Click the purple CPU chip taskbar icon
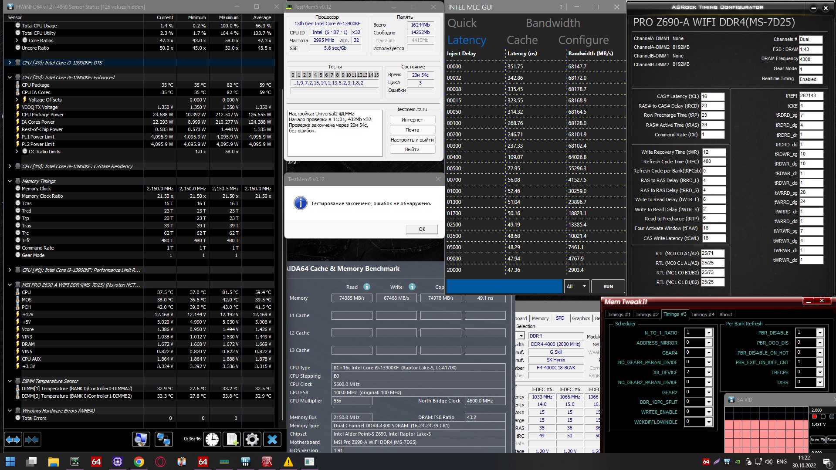The image size is (836, 470). tap(117, 462)
